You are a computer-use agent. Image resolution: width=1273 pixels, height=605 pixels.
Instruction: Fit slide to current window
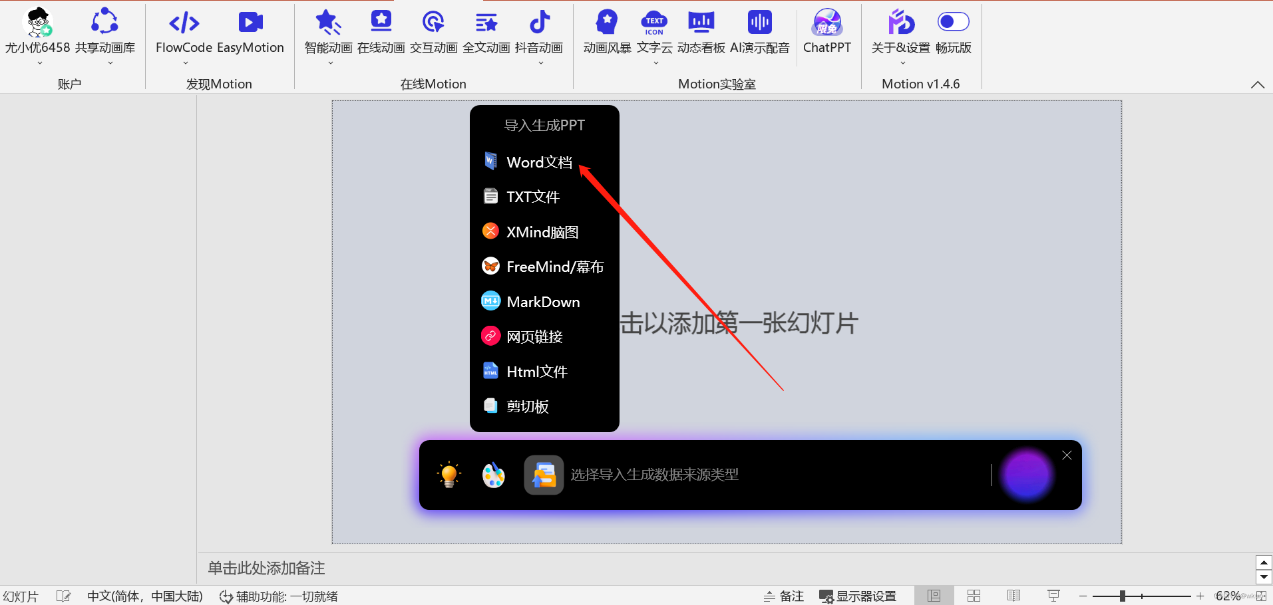(x=1261, y=596)
